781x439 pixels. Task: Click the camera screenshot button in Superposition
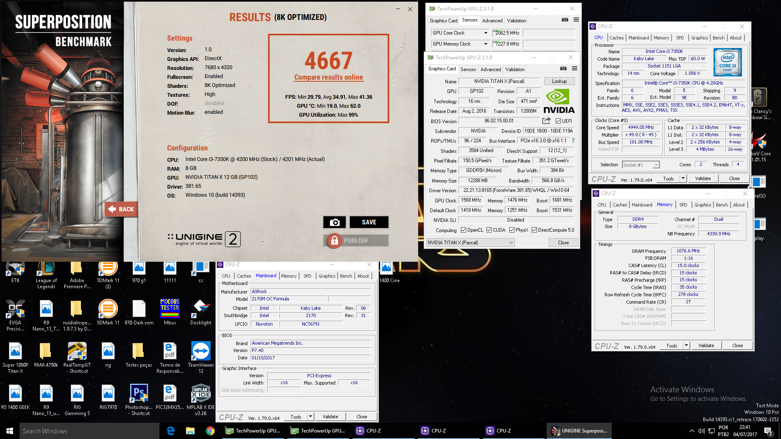click(x=334, y=222)
